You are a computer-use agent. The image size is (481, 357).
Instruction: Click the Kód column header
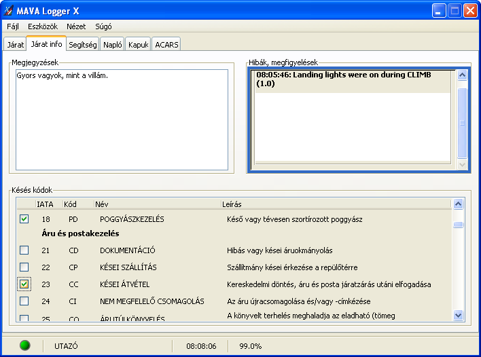[78, 204]
